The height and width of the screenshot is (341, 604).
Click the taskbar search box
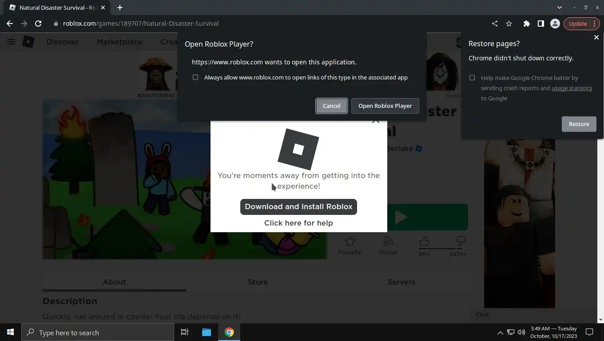tap(98, 332)
